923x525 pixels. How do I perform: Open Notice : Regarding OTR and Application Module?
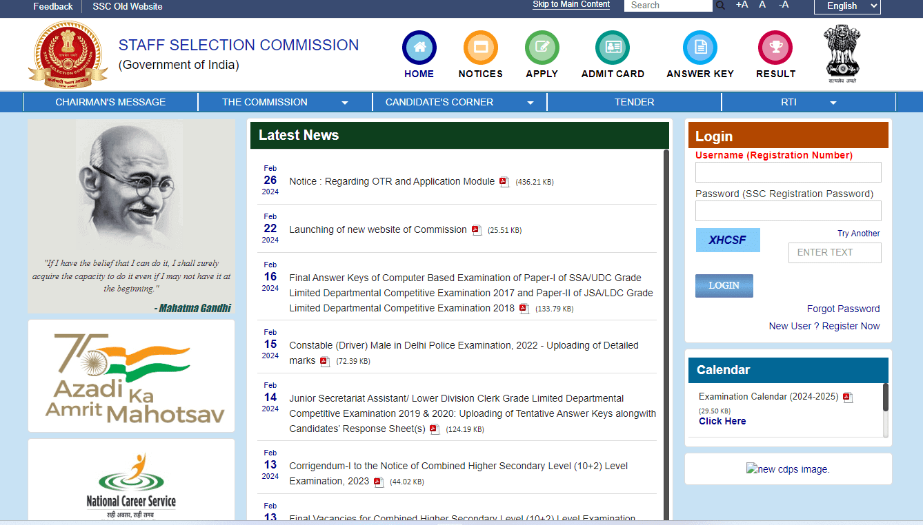(392, 181)
